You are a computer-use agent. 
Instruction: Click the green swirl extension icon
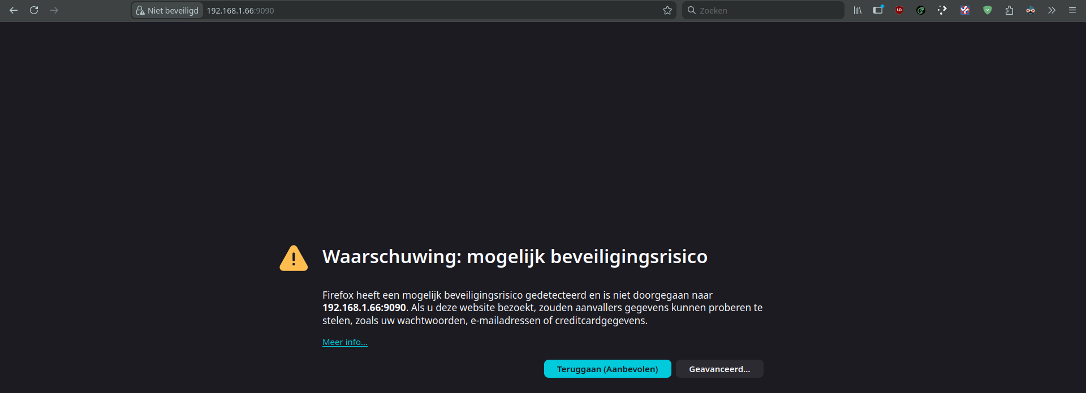pyautogui.click(x=921, y=10)
